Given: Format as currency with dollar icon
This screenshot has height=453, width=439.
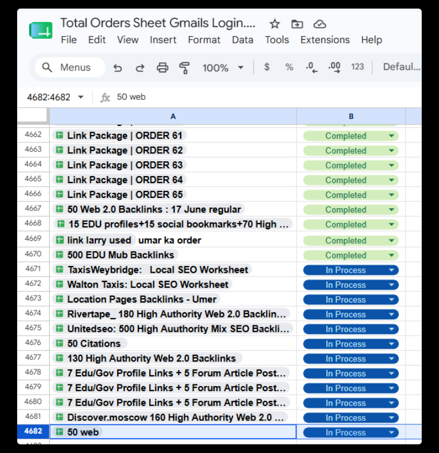Looking at the screenshot, I should coord(267,67).
